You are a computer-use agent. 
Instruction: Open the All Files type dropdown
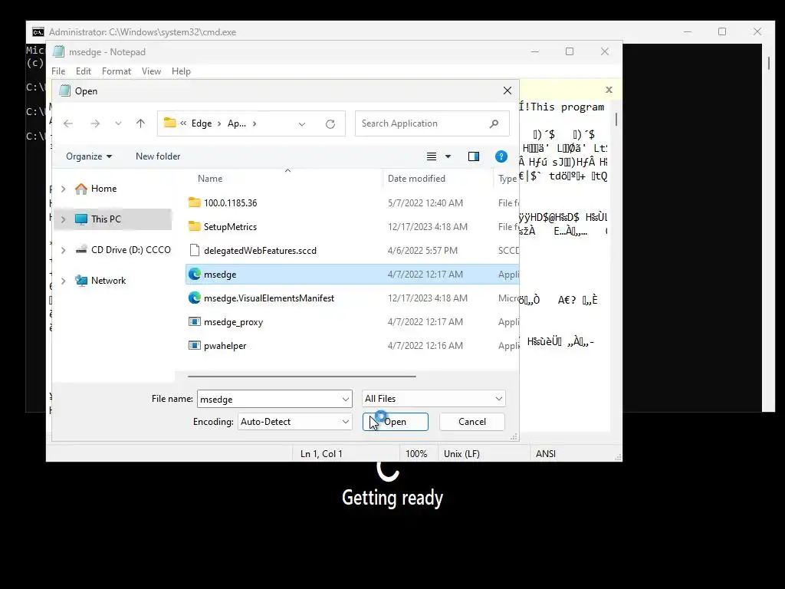click(x=434, y=399)
